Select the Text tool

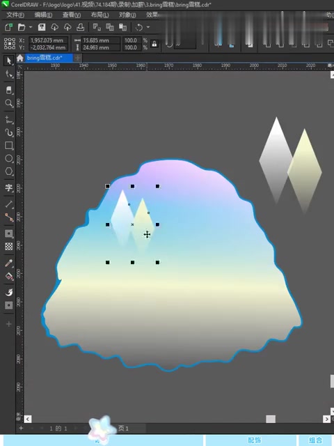(8, 187)
